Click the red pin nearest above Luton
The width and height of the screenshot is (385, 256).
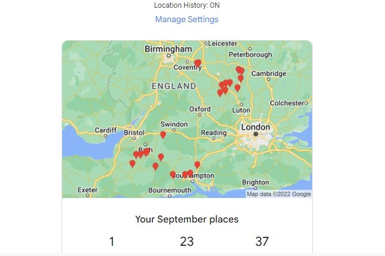click(x=237, y=88)
